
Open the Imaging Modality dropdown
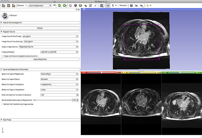(x=60, y=52)
